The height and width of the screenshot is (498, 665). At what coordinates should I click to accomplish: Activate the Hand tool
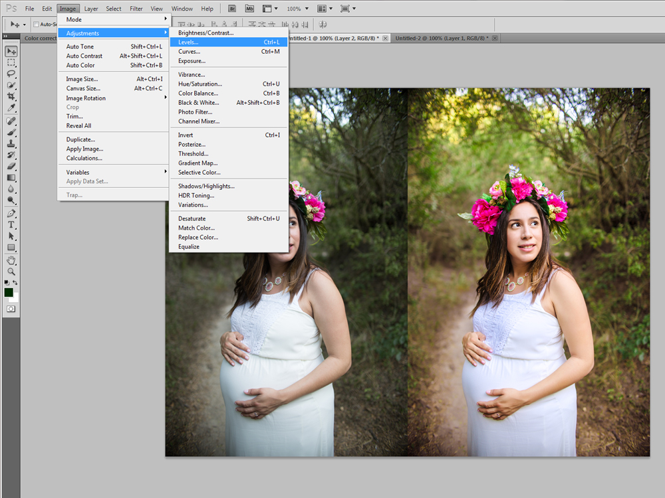pyautogui.click(x=11, y=260)
